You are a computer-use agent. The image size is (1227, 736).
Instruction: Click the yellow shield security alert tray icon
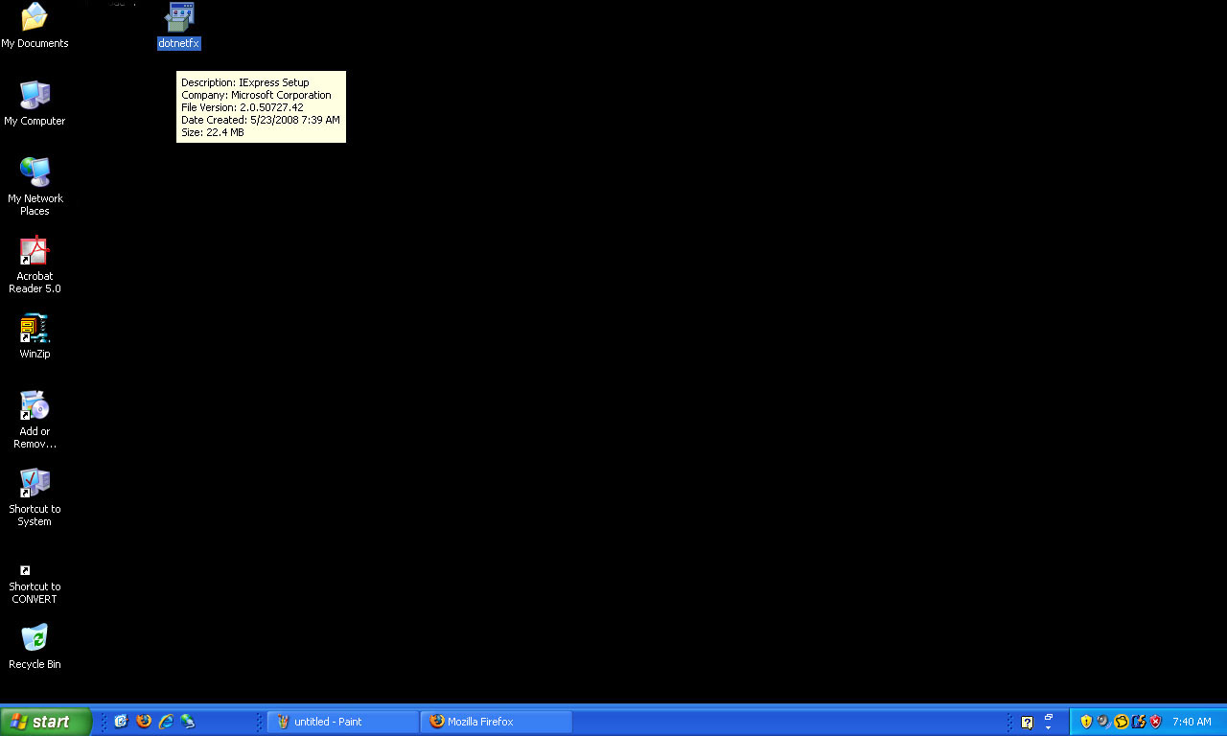pos(1086,722)
